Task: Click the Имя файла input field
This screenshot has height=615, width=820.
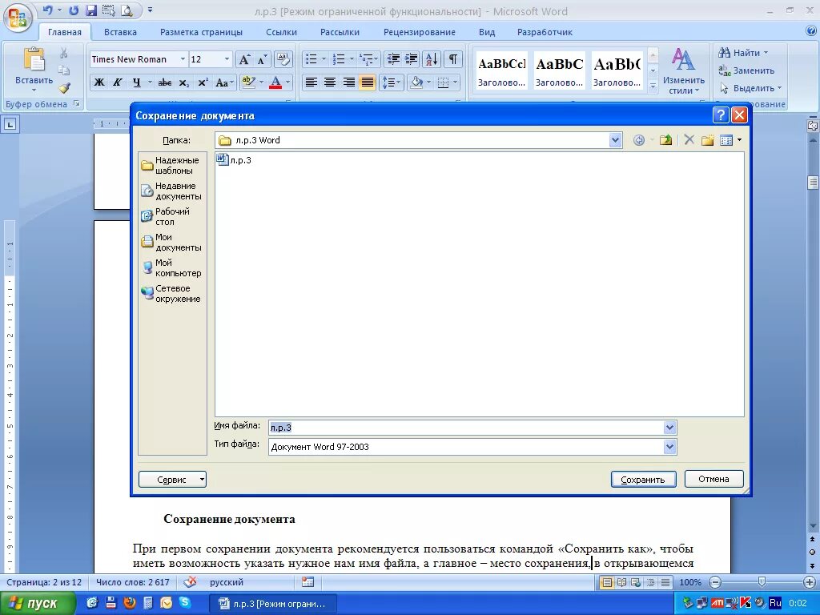Action: [x=466, y=428]
